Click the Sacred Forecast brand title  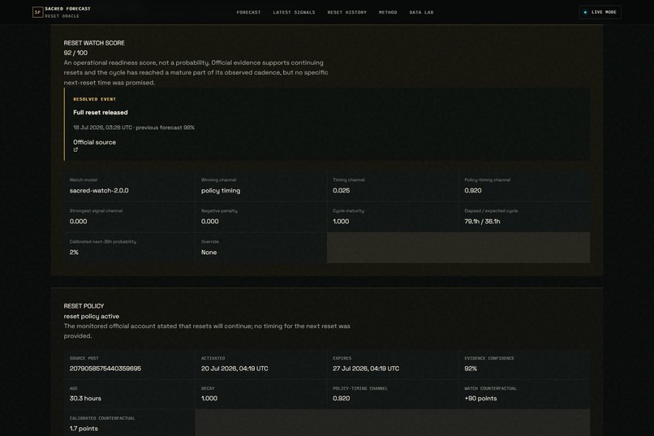[x=67, y=9]
